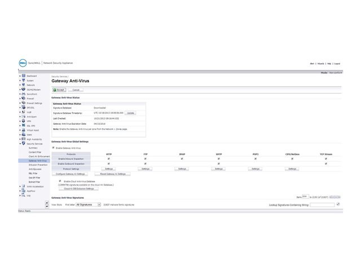Click the Users icon
Image resolution: width=361 pixels, height=271 pixels.
click(x=24, y=134)
